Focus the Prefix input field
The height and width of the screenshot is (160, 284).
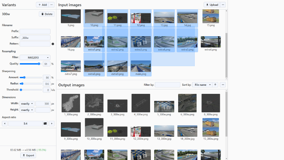pos(35,31)
